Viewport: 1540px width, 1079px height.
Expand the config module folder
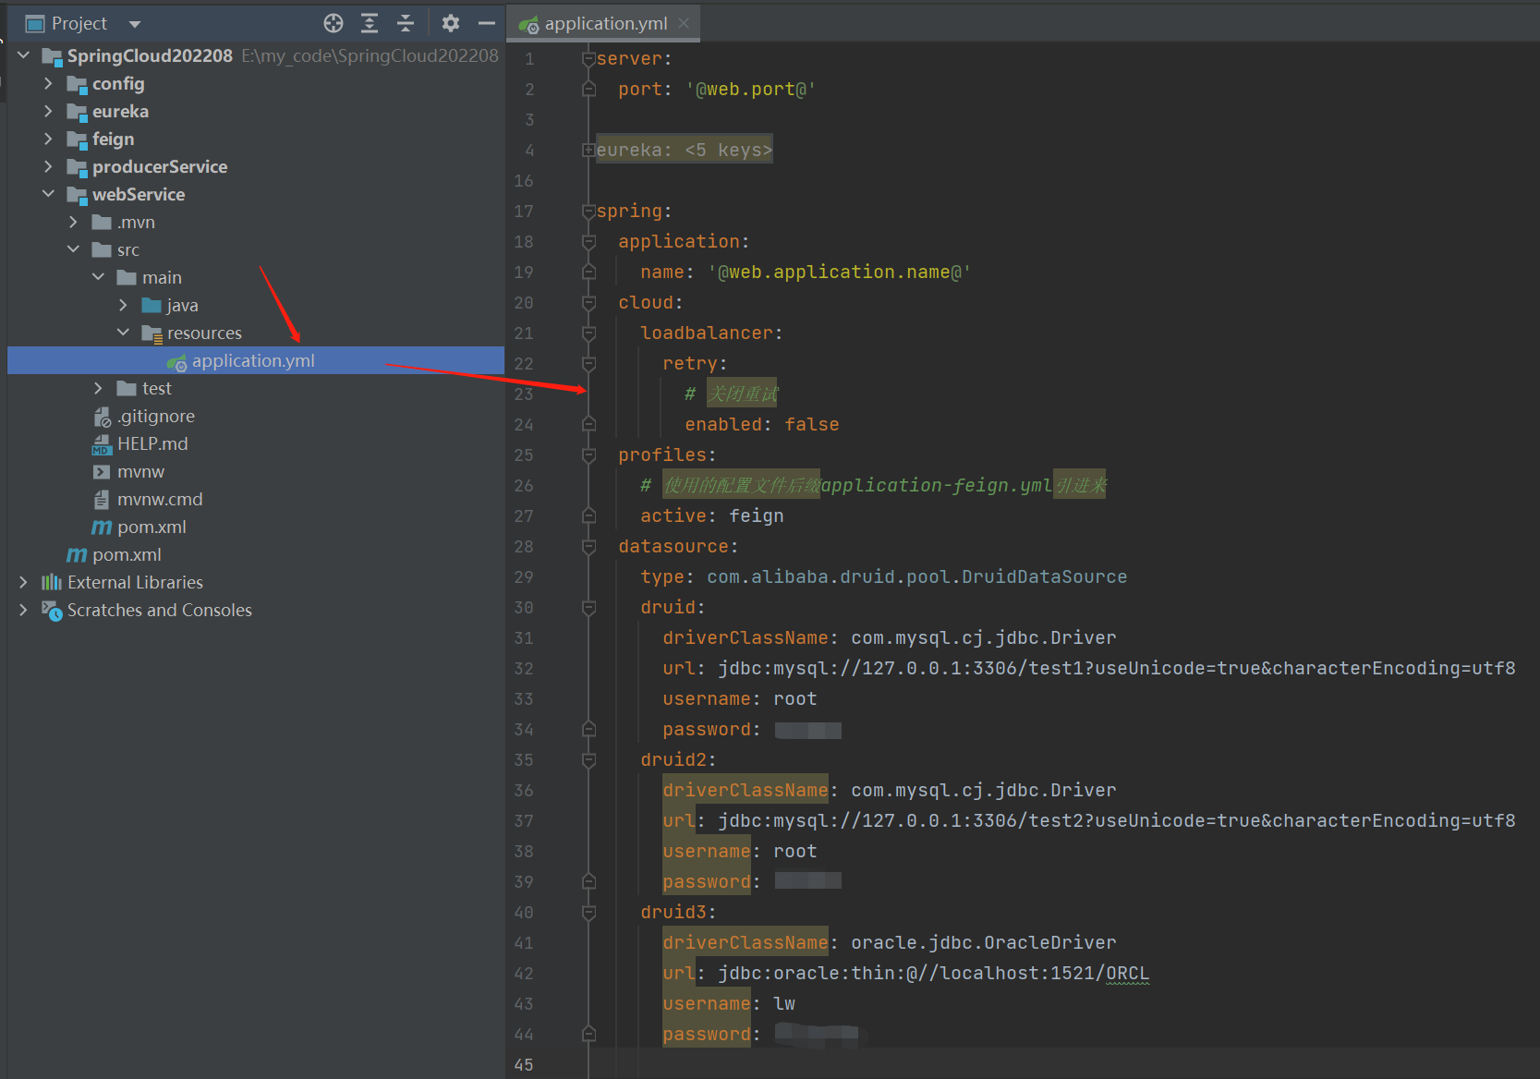click(49, 83)
